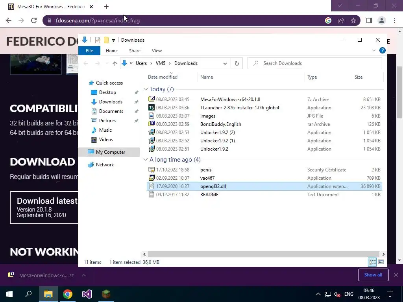Select Documents in the navigation pane
Image resolution: width=403 pixels, height=302 pixels.
point(111,111)
